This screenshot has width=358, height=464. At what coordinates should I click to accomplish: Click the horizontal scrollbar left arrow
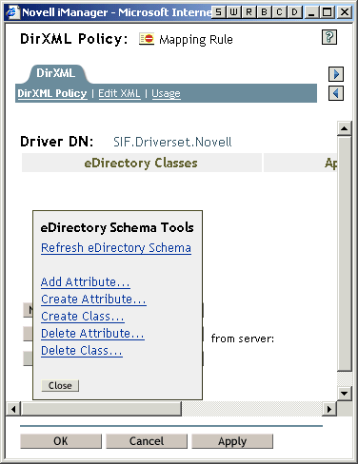tap(13, 409)
